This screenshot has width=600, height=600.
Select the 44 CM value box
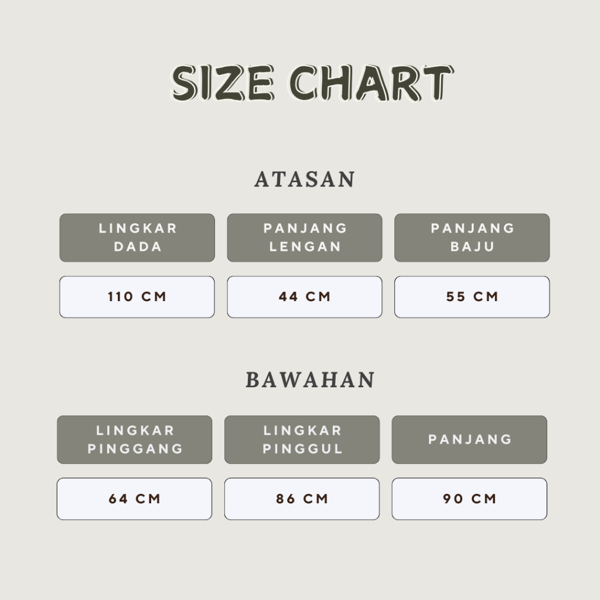(305, 297)
